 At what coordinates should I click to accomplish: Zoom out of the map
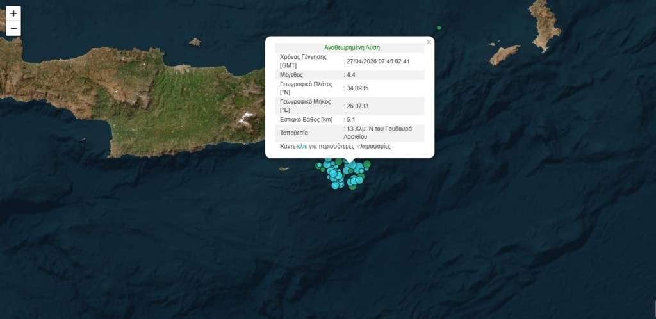pos(13,28)
